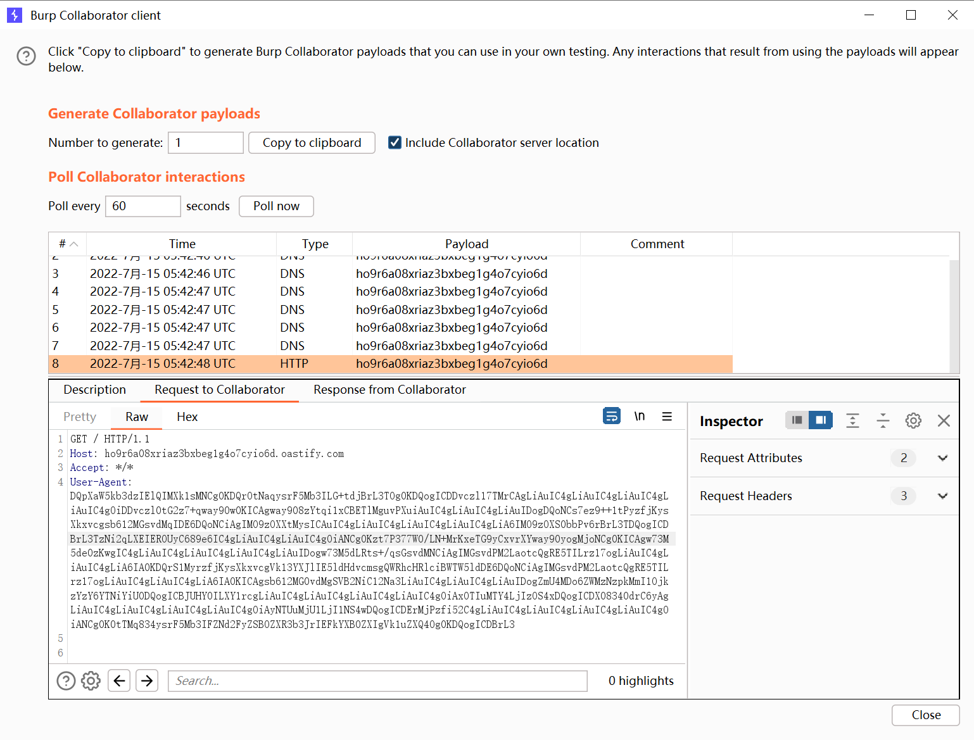The image size is (974, 740).
Task: Click the Accept header line
Action: pos(101,467)
